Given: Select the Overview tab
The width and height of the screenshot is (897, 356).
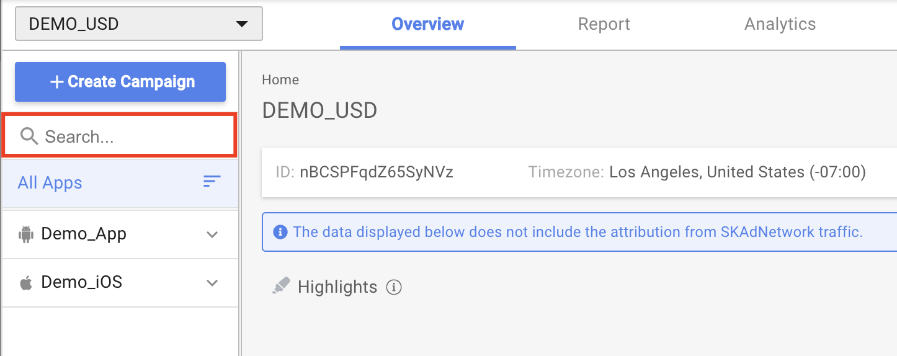Looking at the screenshot, I should point(427,24).
